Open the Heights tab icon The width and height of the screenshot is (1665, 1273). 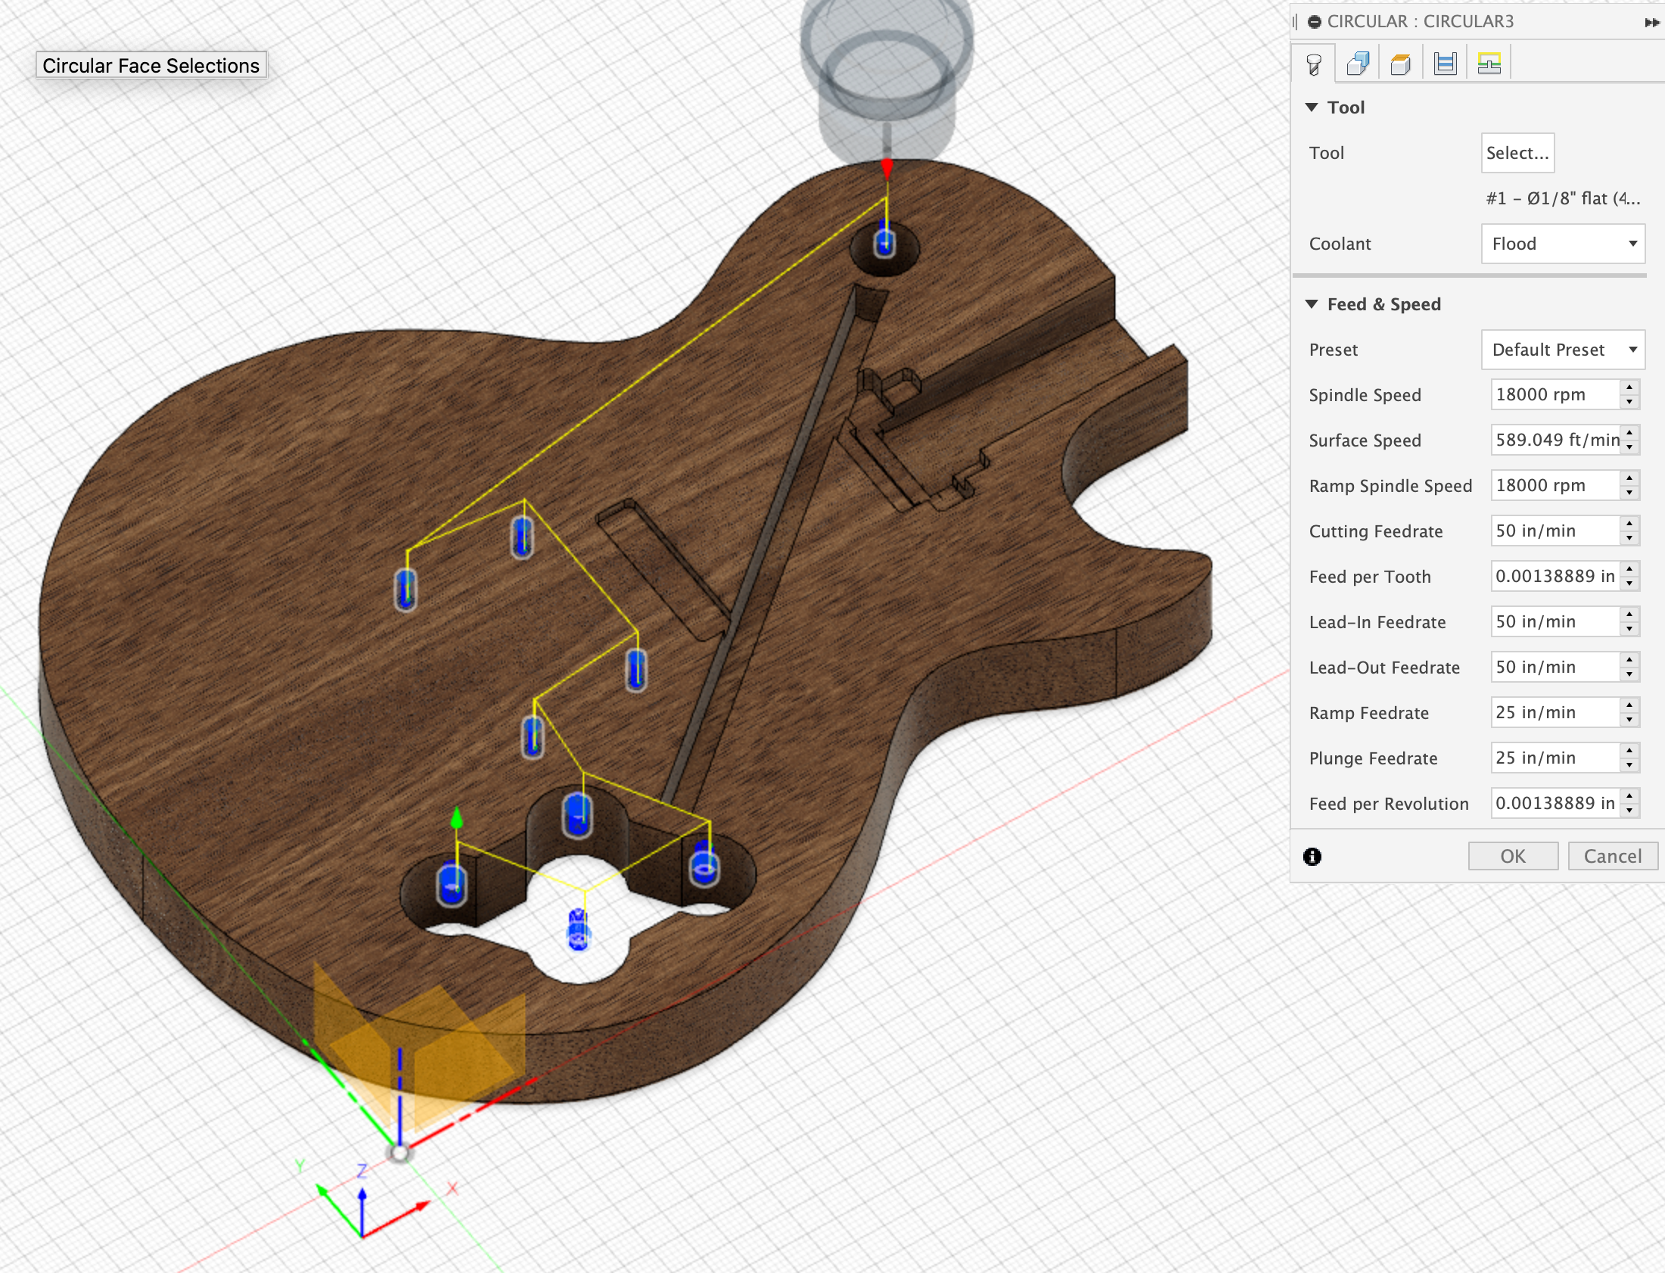(1401, 64)
